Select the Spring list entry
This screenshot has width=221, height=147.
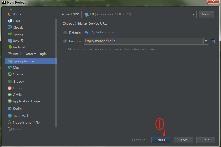[30, 34]
